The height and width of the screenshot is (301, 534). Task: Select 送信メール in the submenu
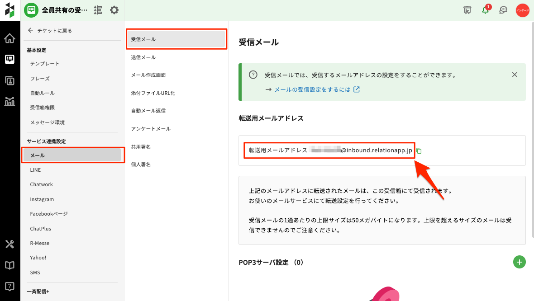tap(143, 57)
